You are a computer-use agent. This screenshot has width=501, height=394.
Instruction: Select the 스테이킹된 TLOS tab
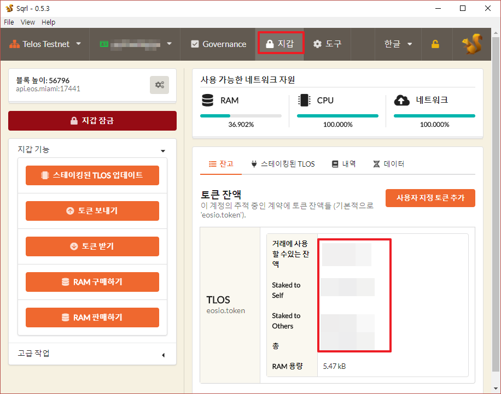coord(283,164)
